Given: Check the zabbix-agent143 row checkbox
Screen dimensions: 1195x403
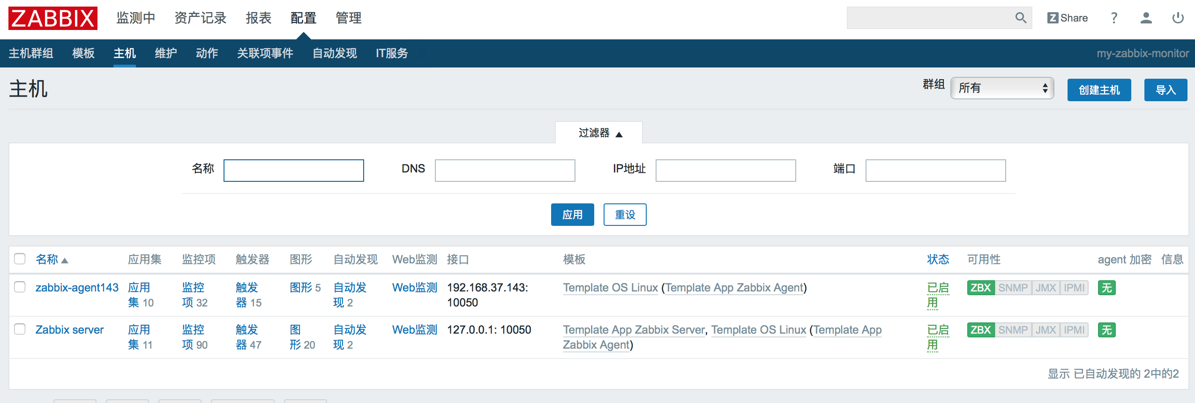Looking at the screenshot, I should [20, 287].
